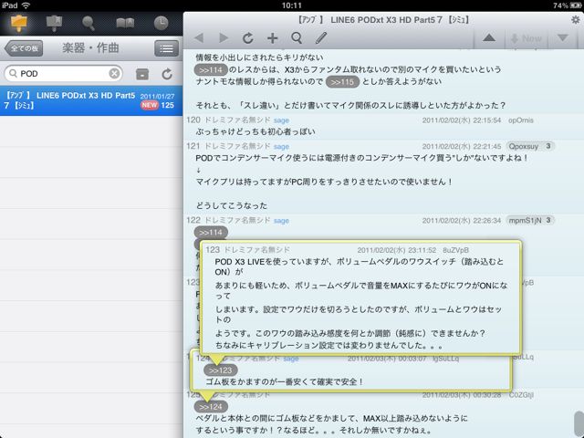Open the settings gear in thread header
The width and height of the screenshot is (584, 438).
[576, 20]
